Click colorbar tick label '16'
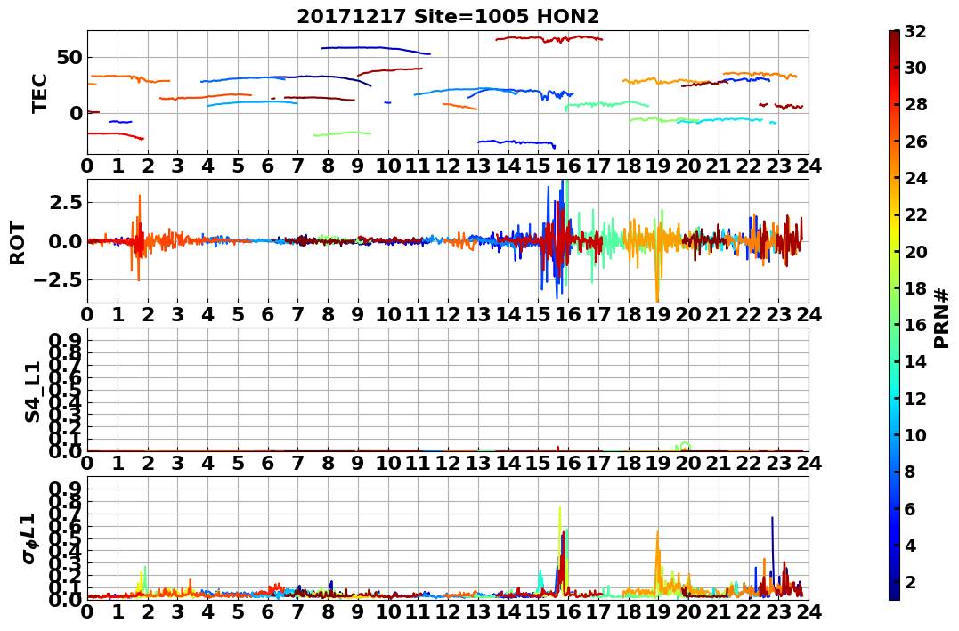 pyautogui.click(x=915, y=325)
